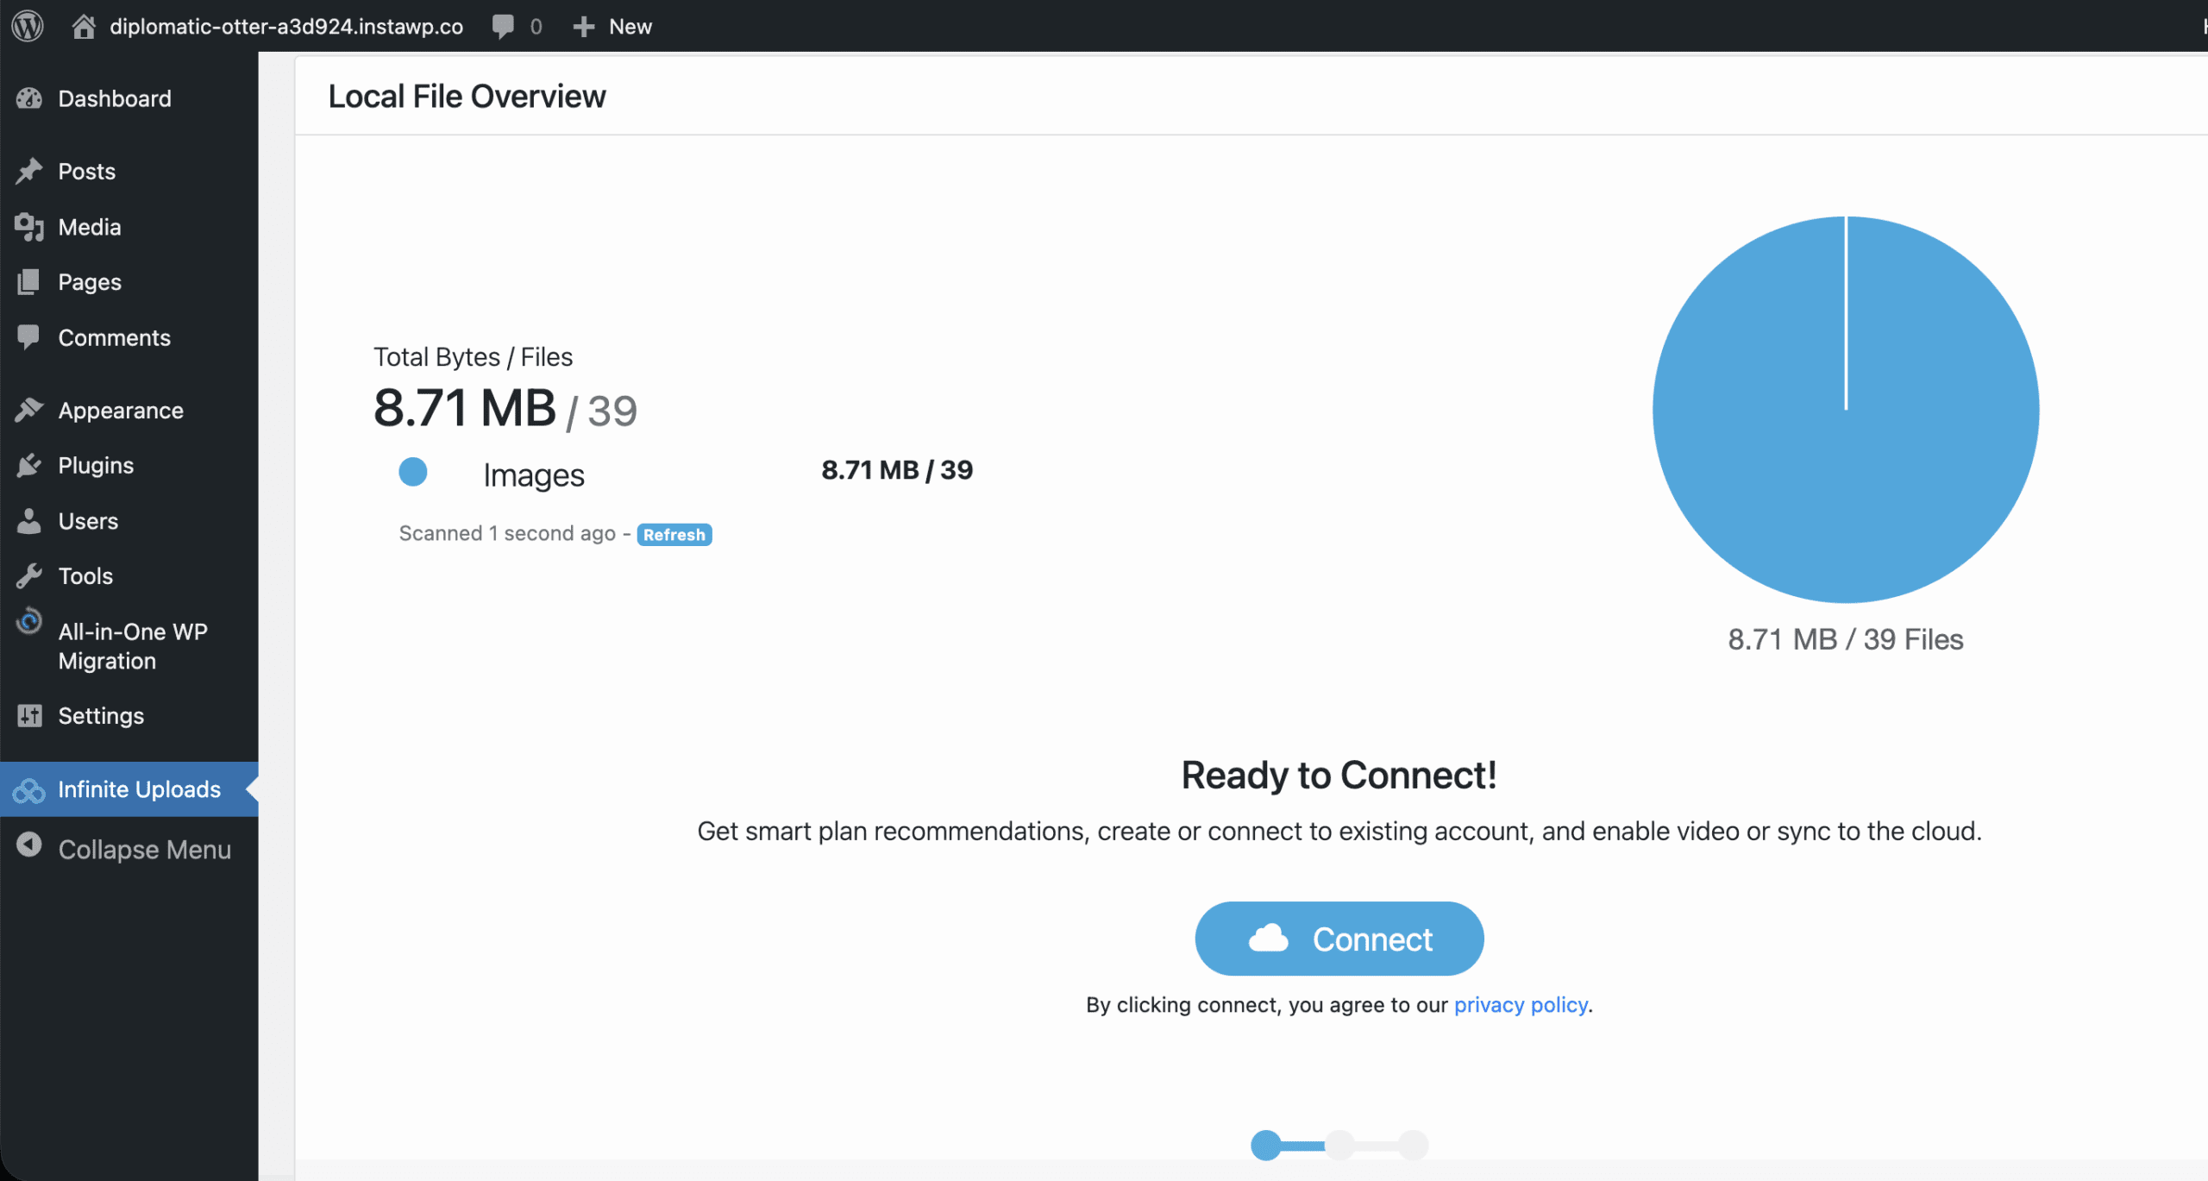Screen dimensions: 2208x1181
Task: Open the comments bubble icon in admin bar
Action: 503,26
